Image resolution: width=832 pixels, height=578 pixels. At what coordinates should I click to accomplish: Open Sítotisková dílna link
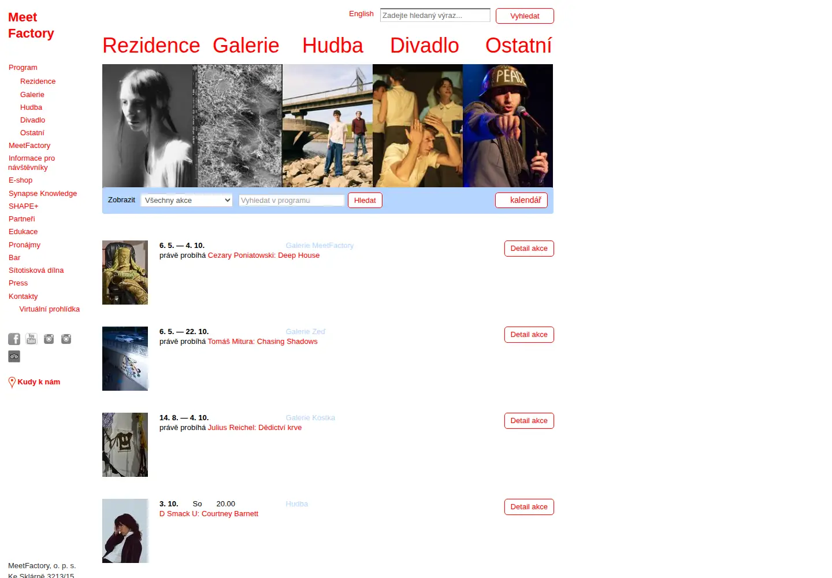[36, 271]
